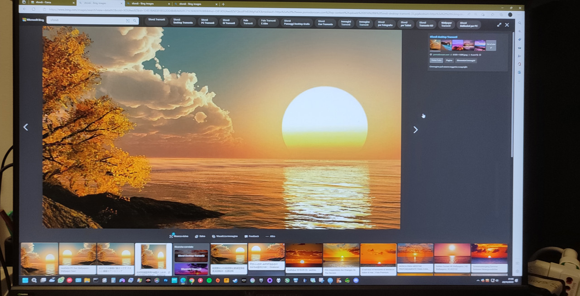Click the browser refresh button
The width and height of the screenshot is (580, 296).
34,9
